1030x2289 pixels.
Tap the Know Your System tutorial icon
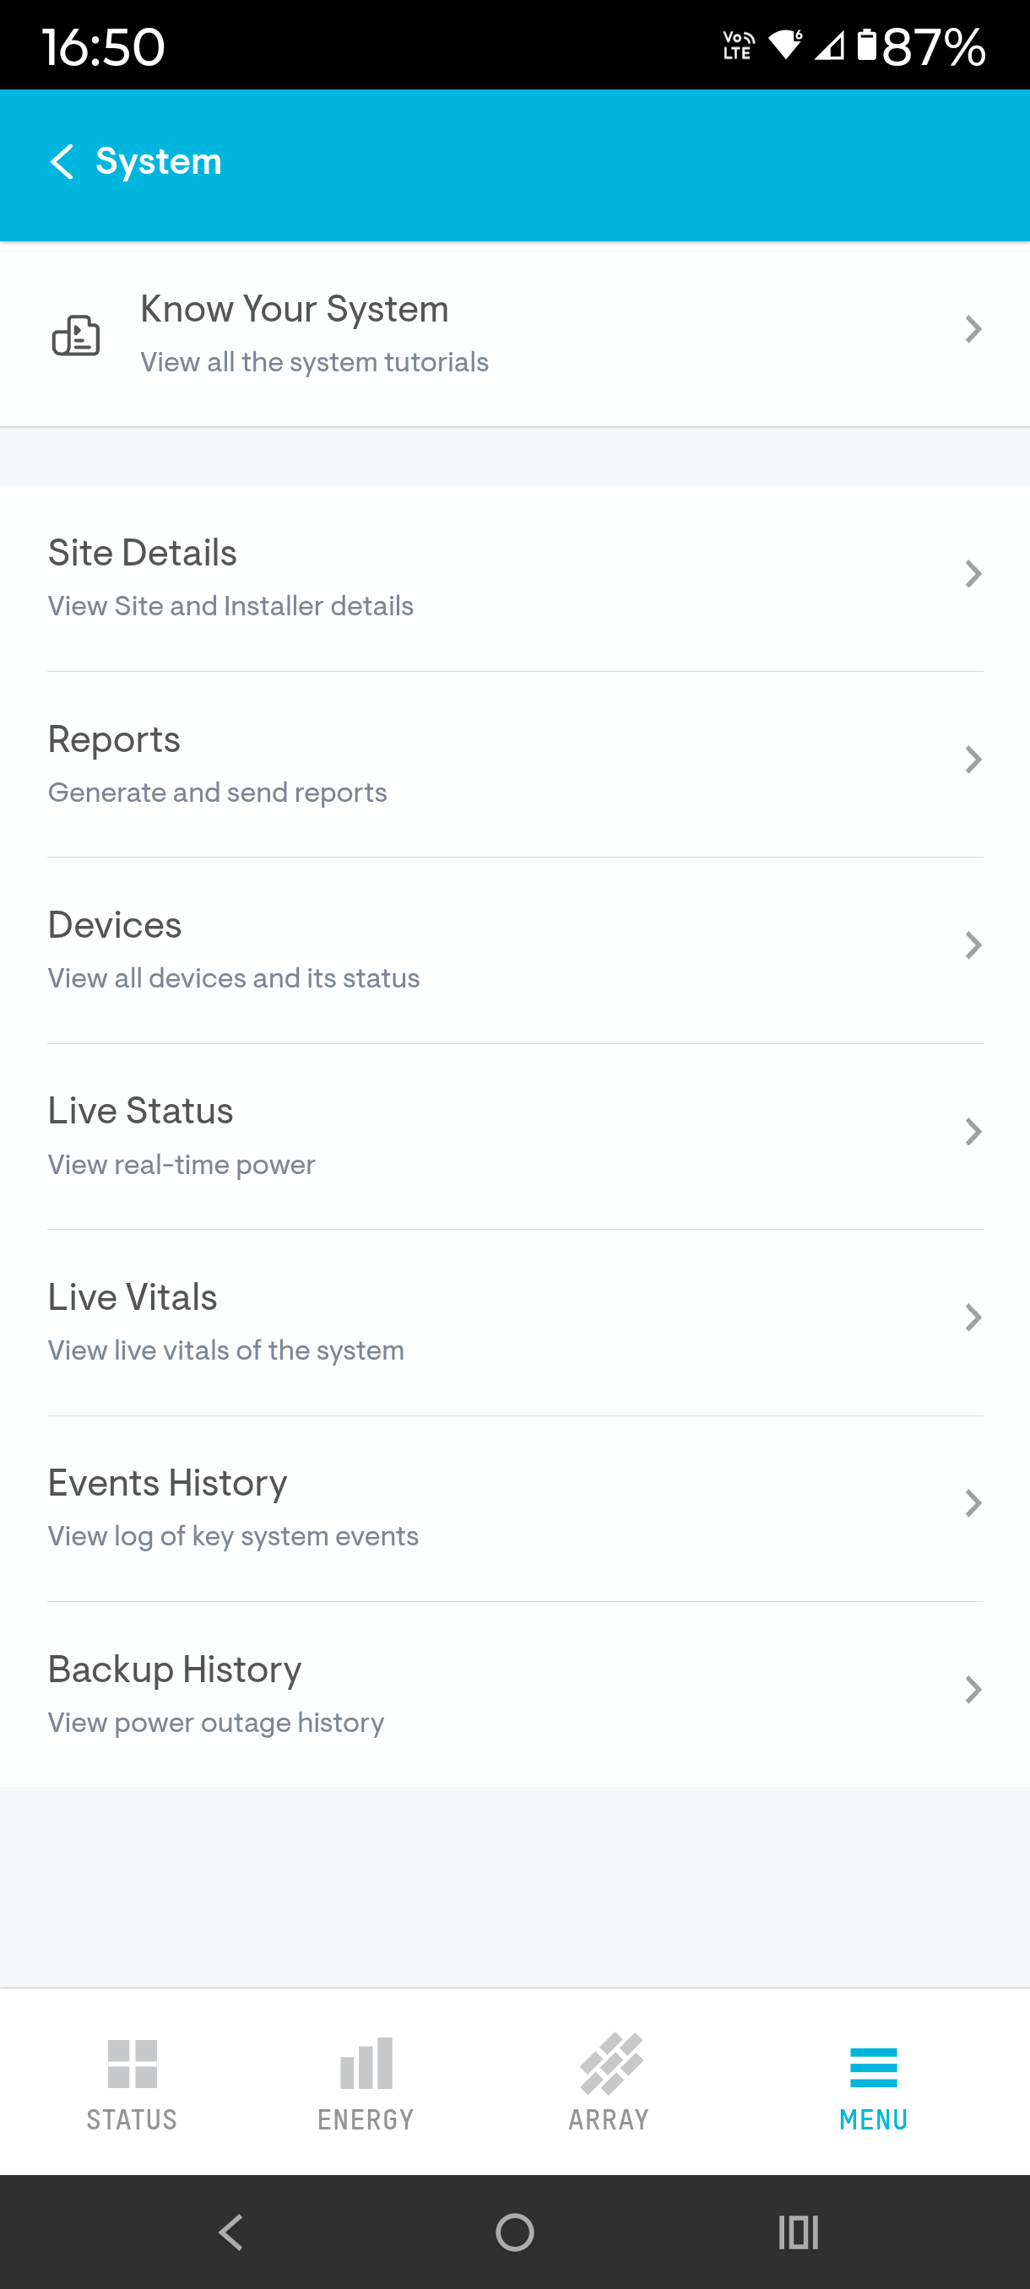click(x=75, y=335)
